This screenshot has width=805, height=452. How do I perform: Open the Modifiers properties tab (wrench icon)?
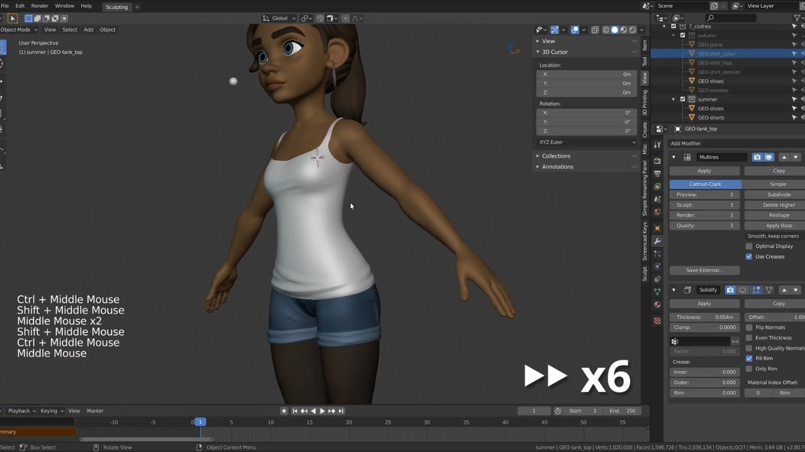click(657, 241)
